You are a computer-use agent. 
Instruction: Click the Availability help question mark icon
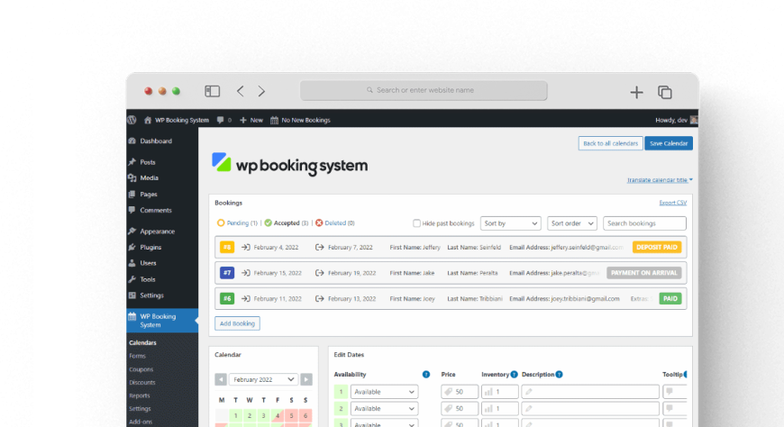pyautogui.click(x=425, y=374)
